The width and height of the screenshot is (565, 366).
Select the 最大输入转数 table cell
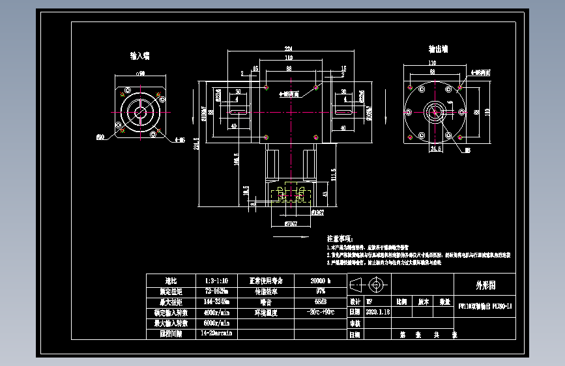[171, 323]
